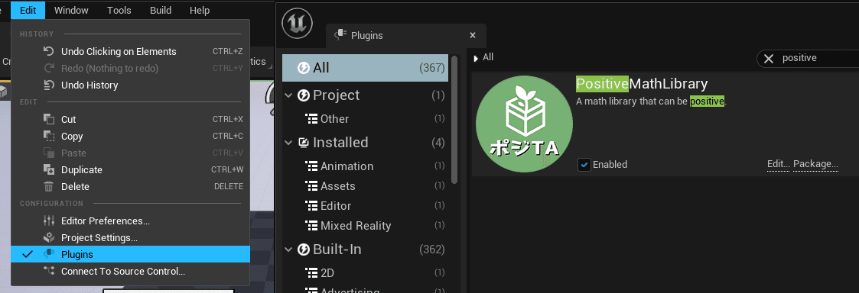Disable the PositiveMathLibrary Enabled checkbox
The height and width of the screenshot is (293, 859).
pos(584,165)
